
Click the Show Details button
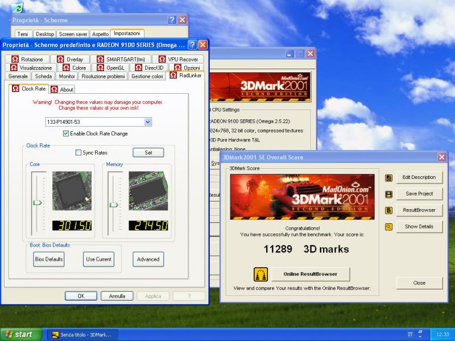pos(419,226)
